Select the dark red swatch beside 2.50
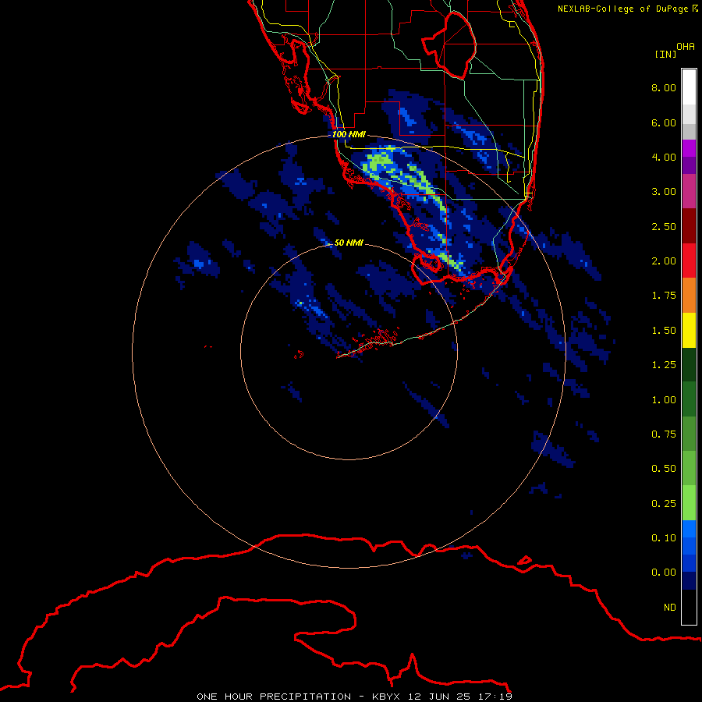The image size is (702, 702). tap(689, 225)
